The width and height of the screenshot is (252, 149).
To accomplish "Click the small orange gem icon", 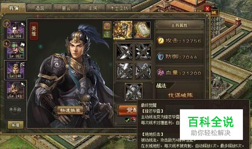I will coord(107,26).
